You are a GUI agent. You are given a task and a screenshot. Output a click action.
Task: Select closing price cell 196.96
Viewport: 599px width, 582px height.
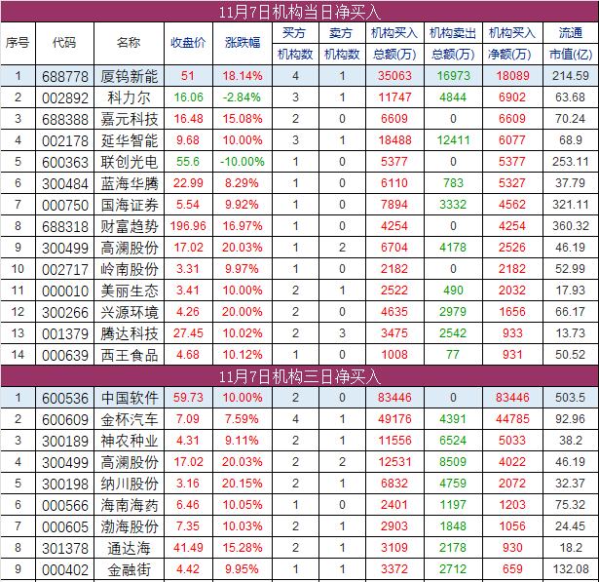(188, 225)
